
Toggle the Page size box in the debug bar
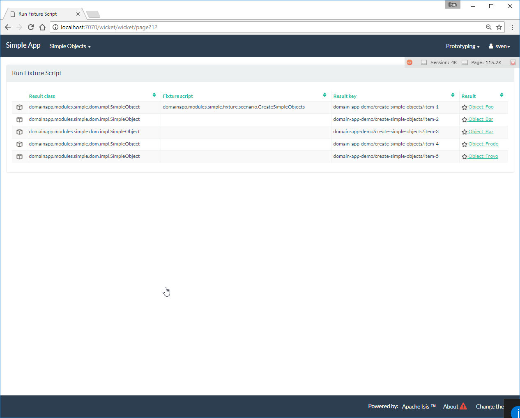[465, 62]
